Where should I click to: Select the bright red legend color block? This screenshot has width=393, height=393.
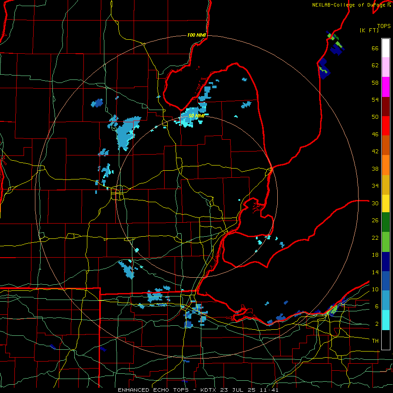386,126
